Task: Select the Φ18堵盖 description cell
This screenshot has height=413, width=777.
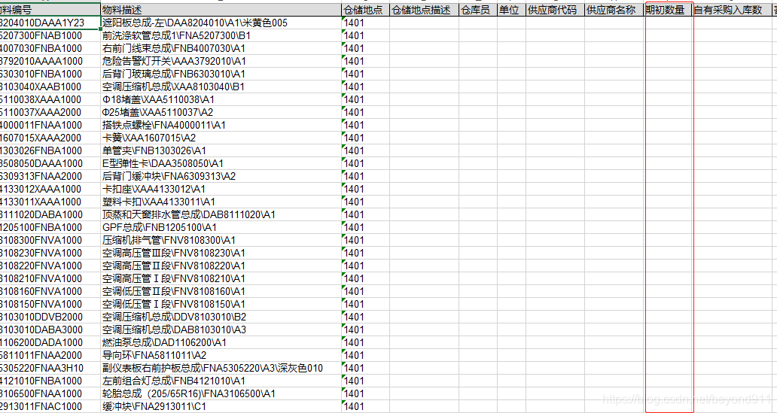Action: pos(221,99)
